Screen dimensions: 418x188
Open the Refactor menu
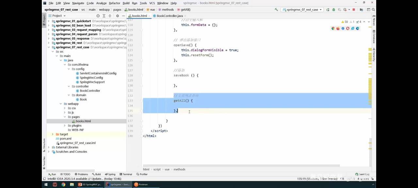[x=114, y=3]
